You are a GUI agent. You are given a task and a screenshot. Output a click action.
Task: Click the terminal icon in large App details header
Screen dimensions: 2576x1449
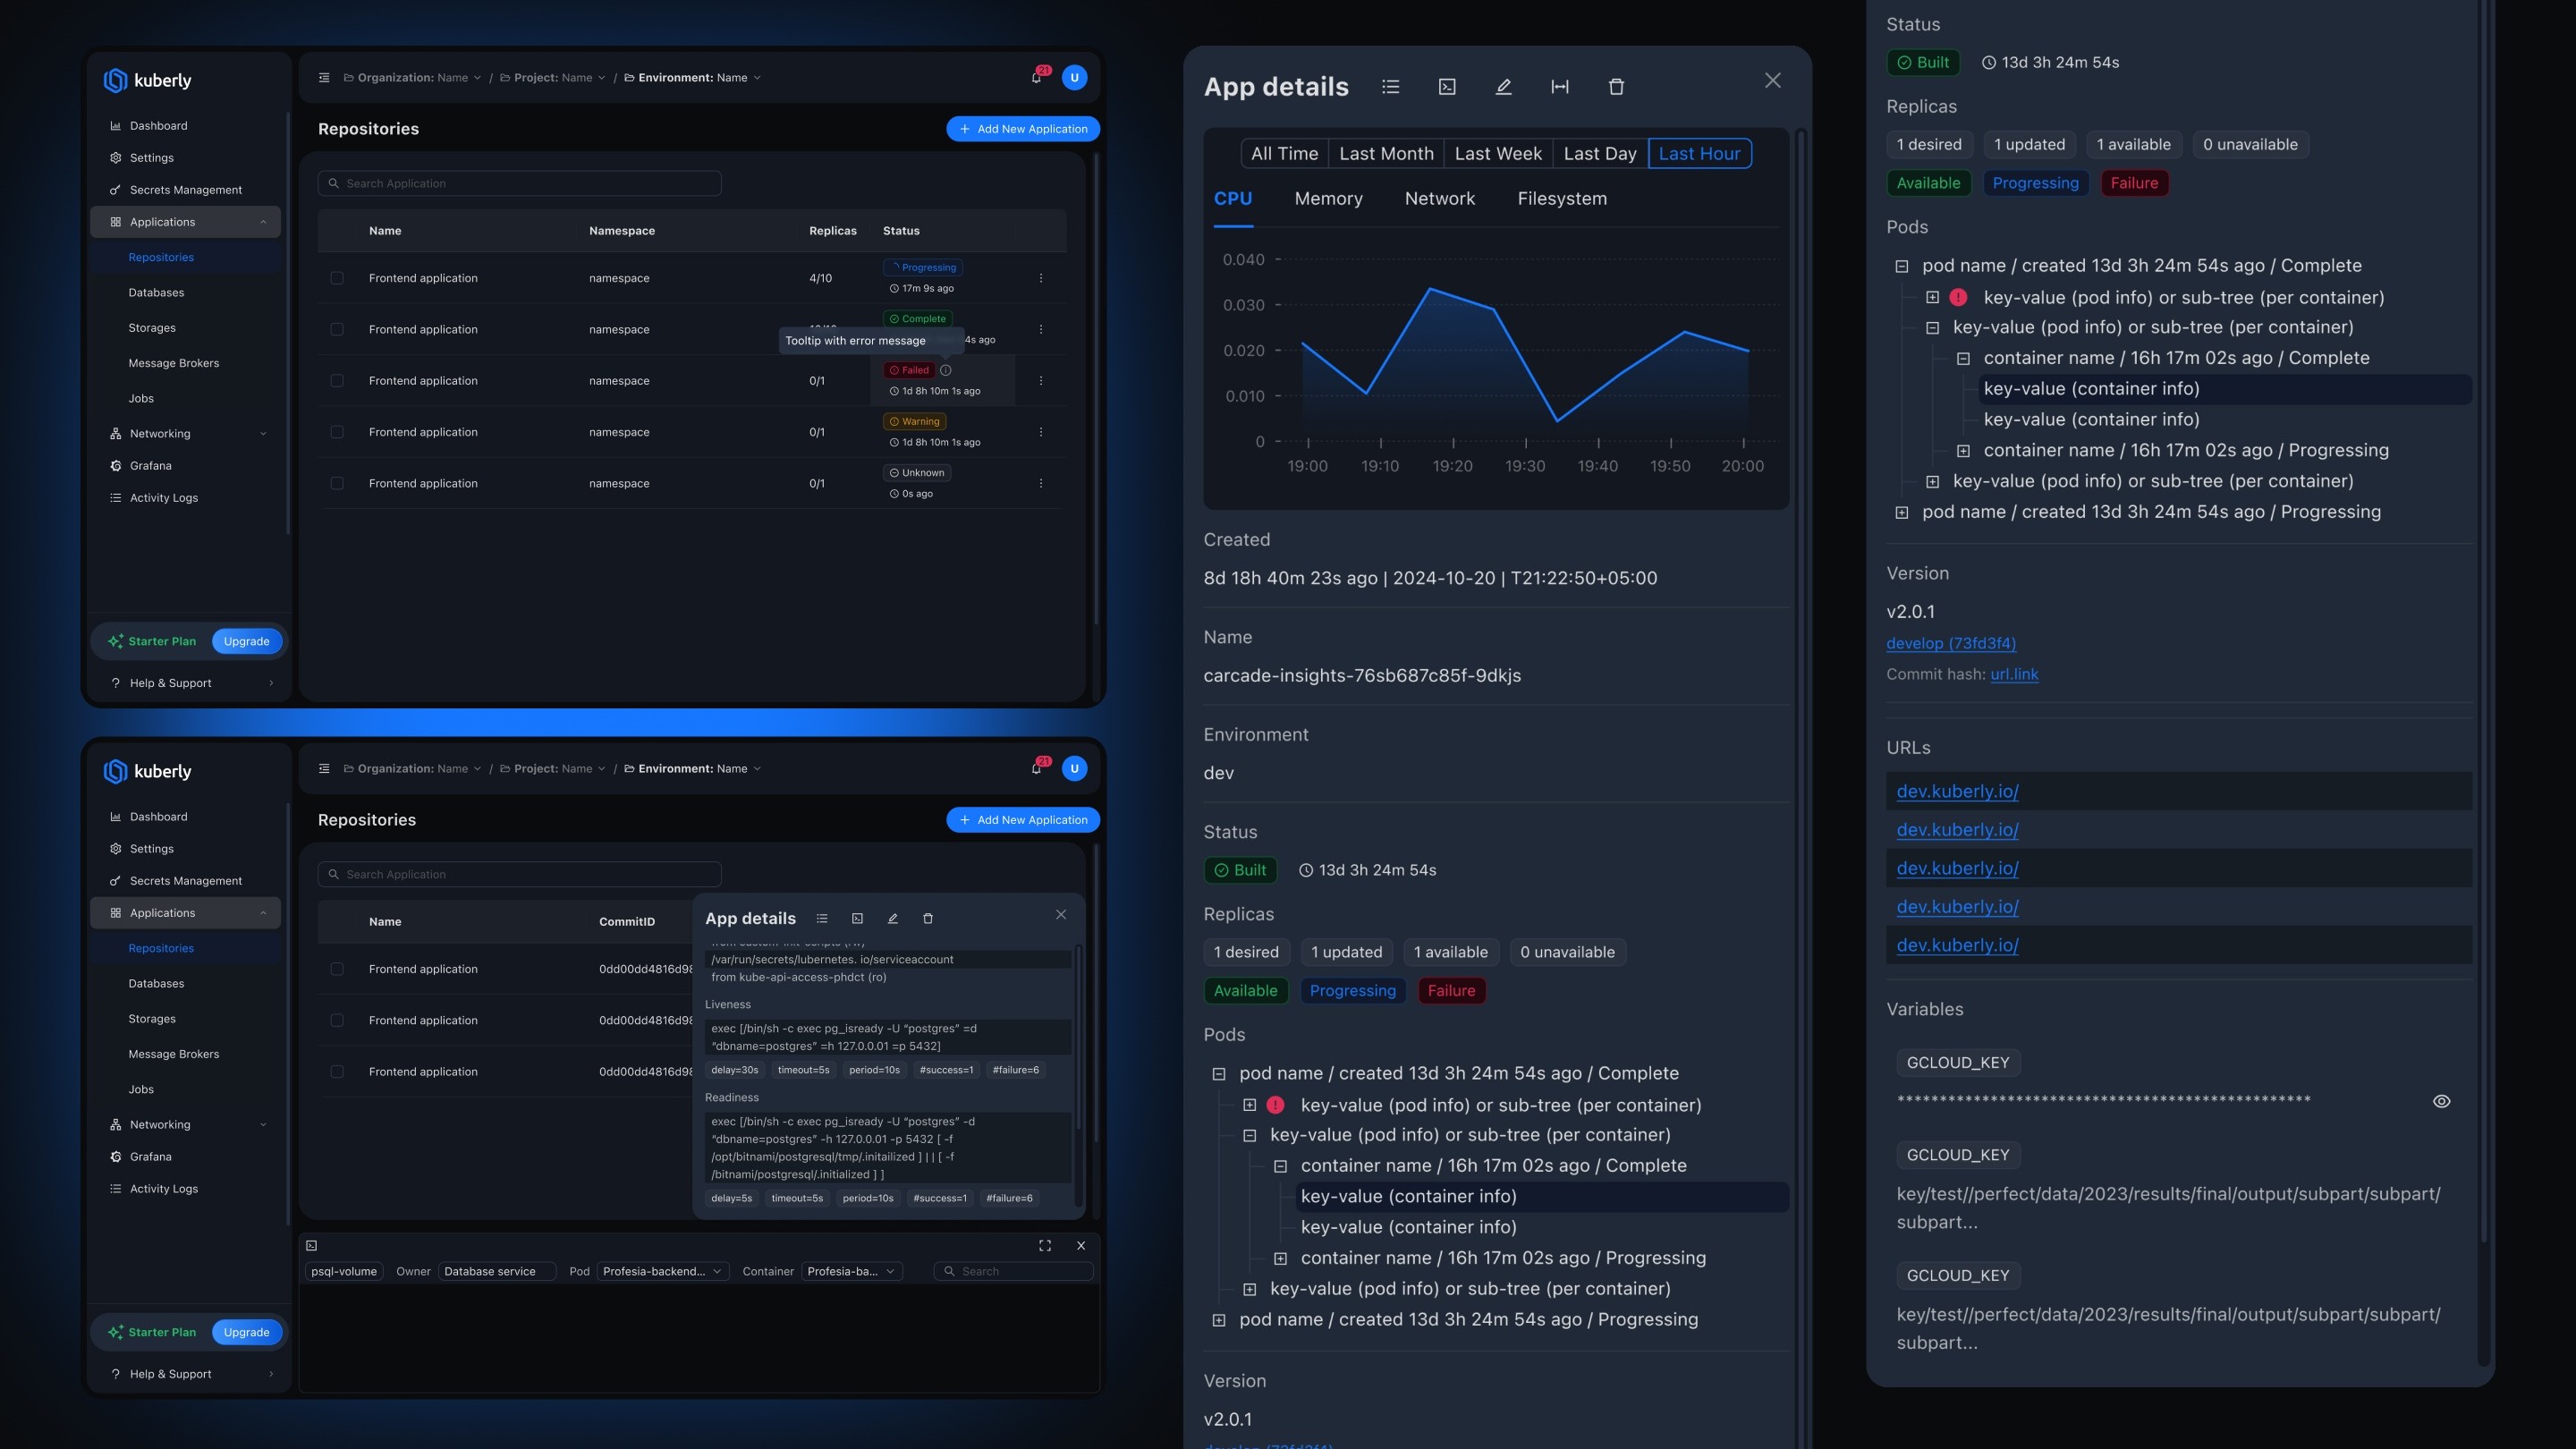point(1447,87)
